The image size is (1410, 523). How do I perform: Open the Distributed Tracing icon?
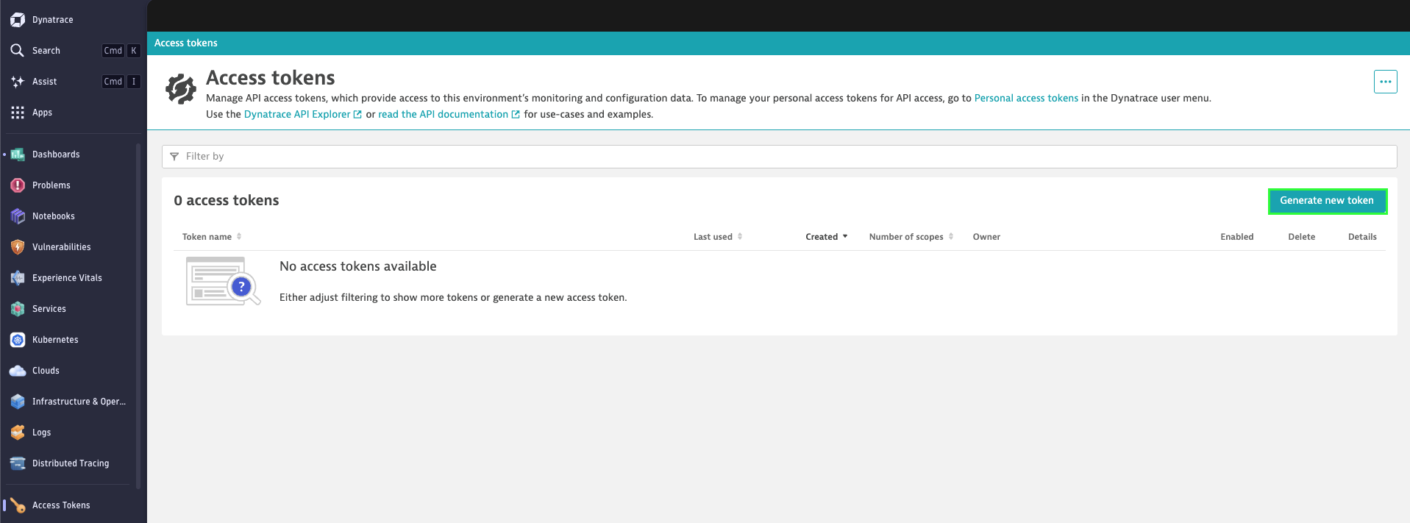coord(18,463)
